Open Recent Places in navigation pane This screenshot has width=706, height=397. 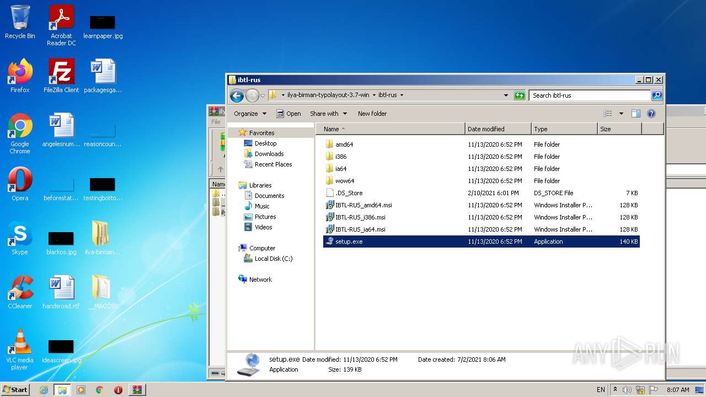coord(273,164)
